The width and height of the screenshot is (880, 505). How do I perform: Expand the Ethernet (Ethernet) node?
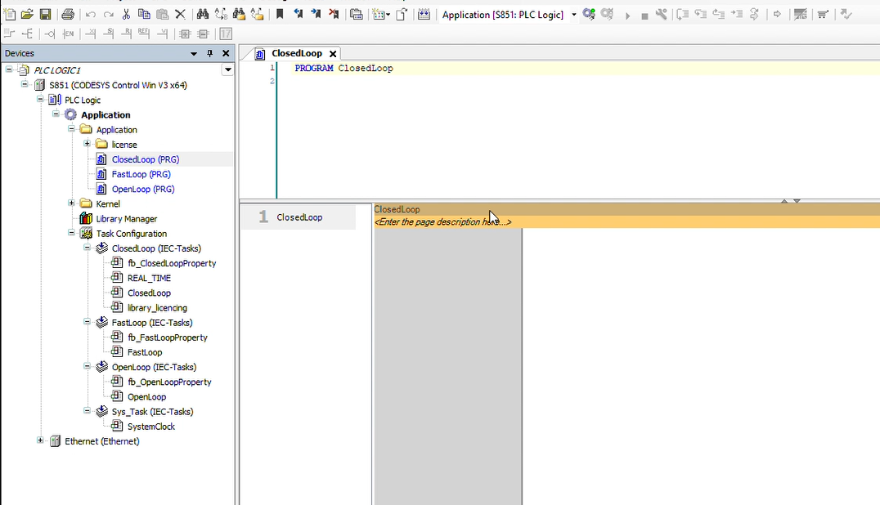40,440
